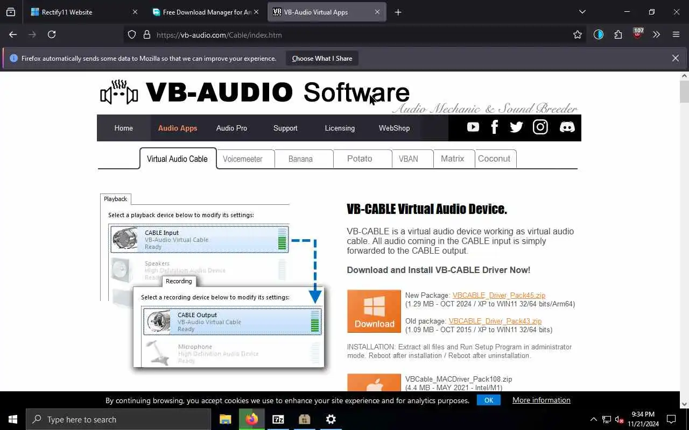Open the Audio Apps menu item
689x430 pixels.
tap(178, 128)
